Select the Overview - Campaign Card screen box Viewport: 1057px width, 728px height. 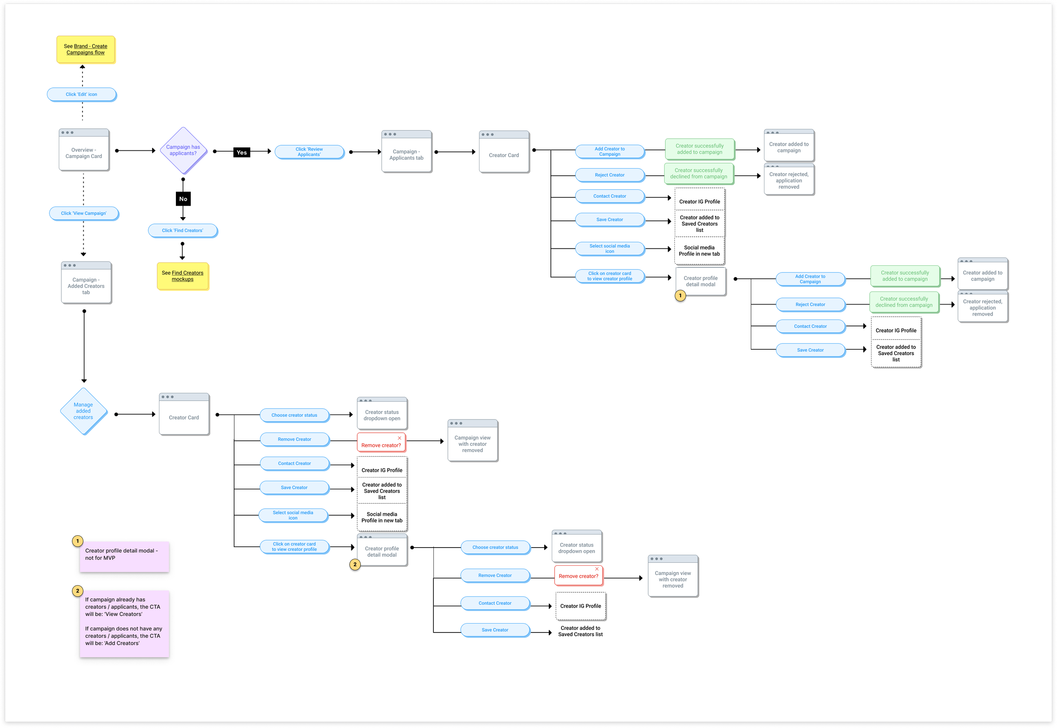[84, 153]
